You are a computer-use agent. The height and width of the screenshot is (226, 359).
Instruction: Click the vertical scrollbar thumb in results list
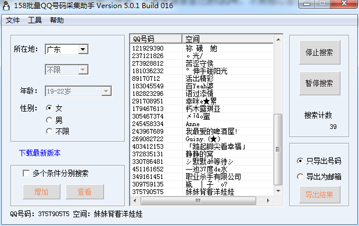coord(278,149)
